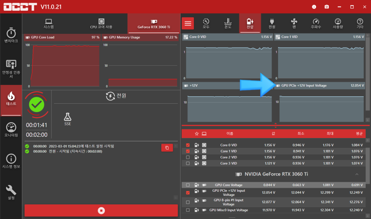Open 기타 other sensors tab
Viewport: 371px width, 219px height.
[x=360, y=24]
